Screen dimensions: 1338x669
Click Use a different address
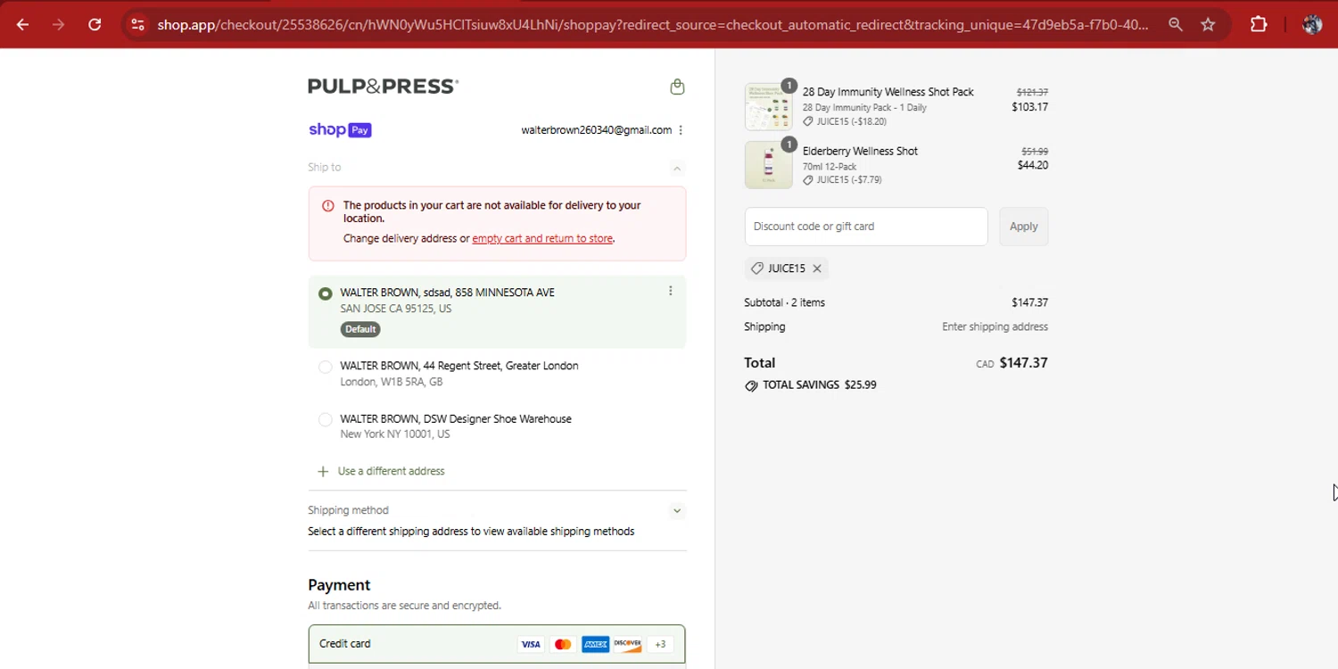coord(391,471)
